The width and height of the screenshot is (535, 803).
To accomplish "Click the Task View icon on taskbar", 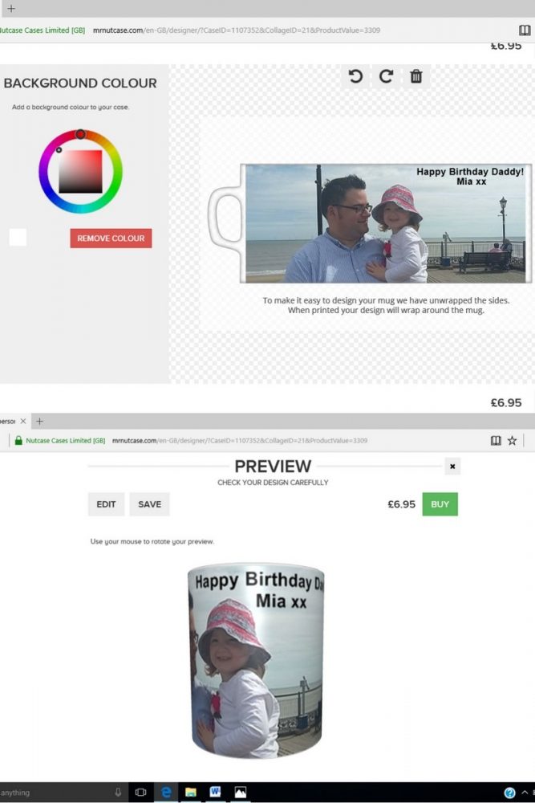I will (141, 792).
